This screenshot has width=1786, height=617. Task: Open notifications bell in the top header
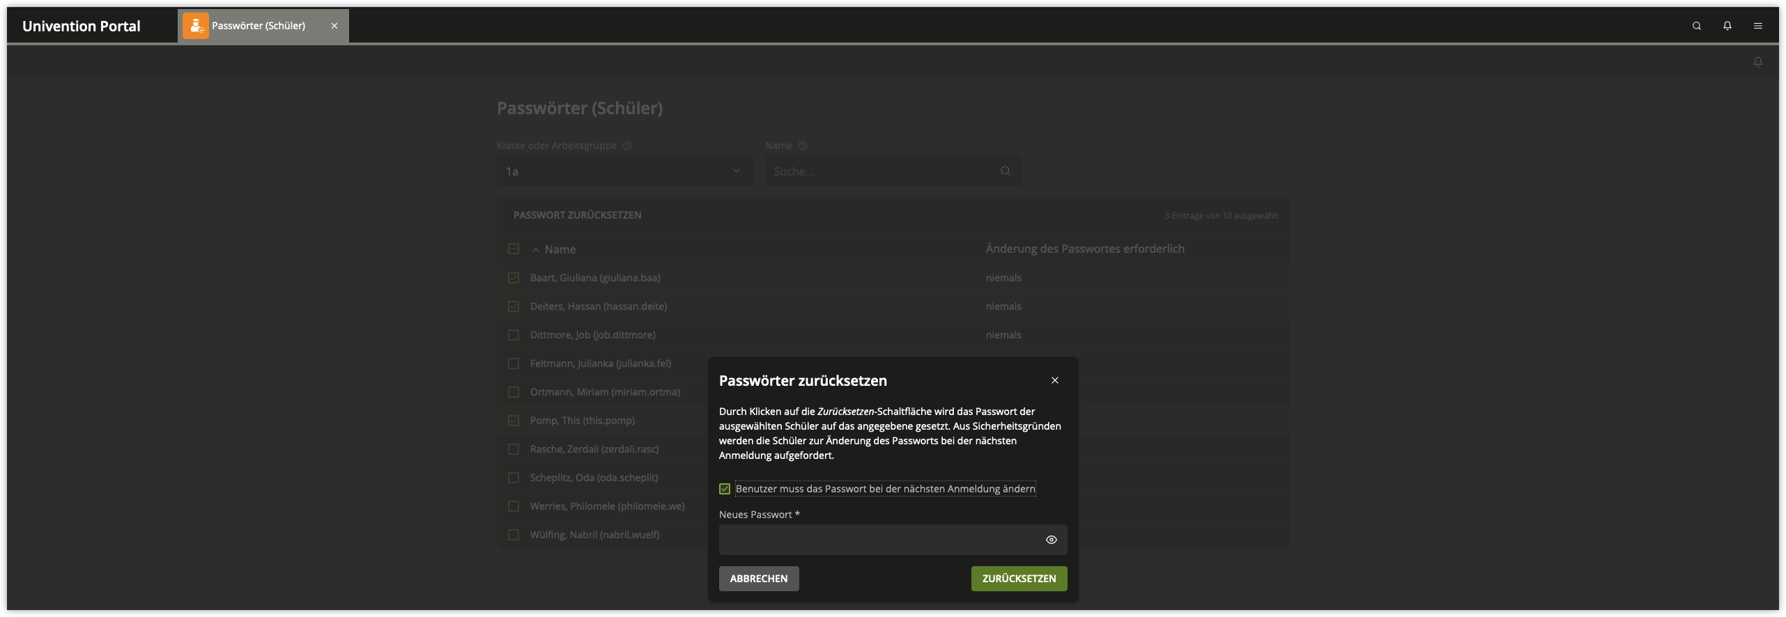1727,26
